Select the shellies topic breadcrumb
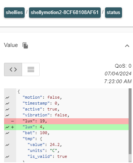 [14, 13]
